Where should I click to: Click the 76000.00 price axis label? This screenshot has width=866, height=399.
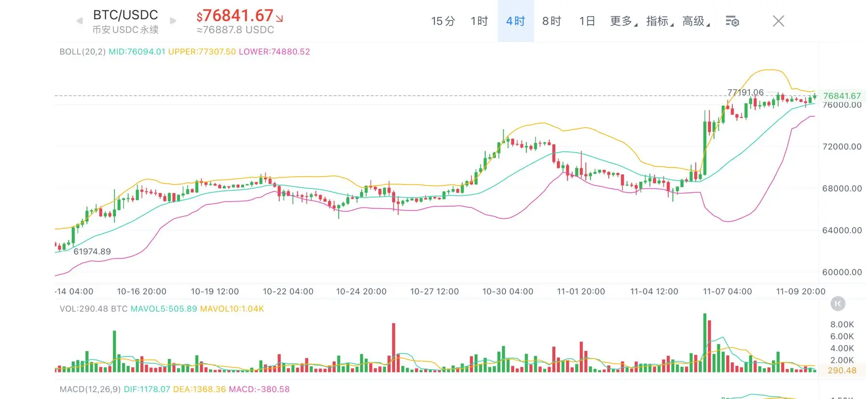tap(842, 105)
